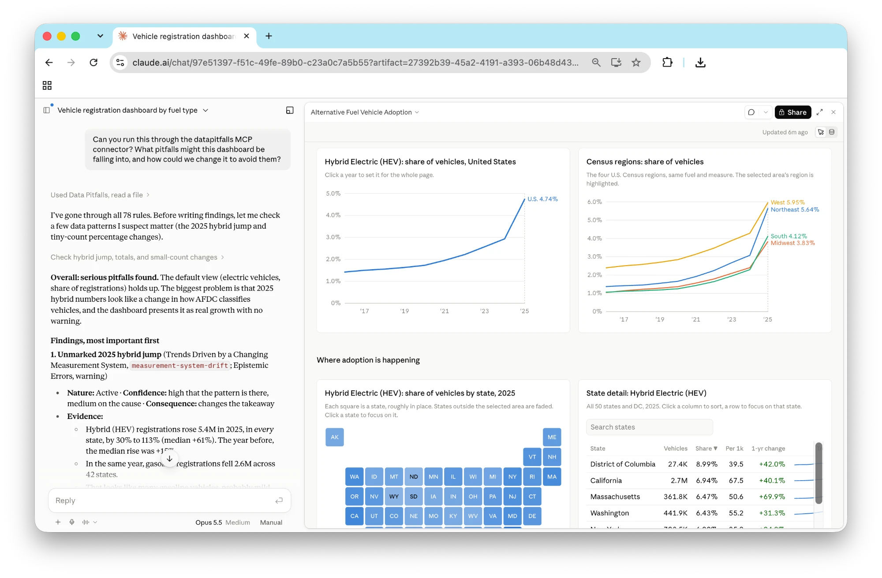Switch to database data view toggle
This screenshot has height=578, width=882.
click(x=832, y=132)
